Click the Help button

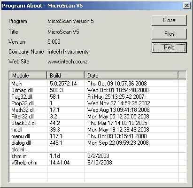pyautogui.click(x=169, y=47)
